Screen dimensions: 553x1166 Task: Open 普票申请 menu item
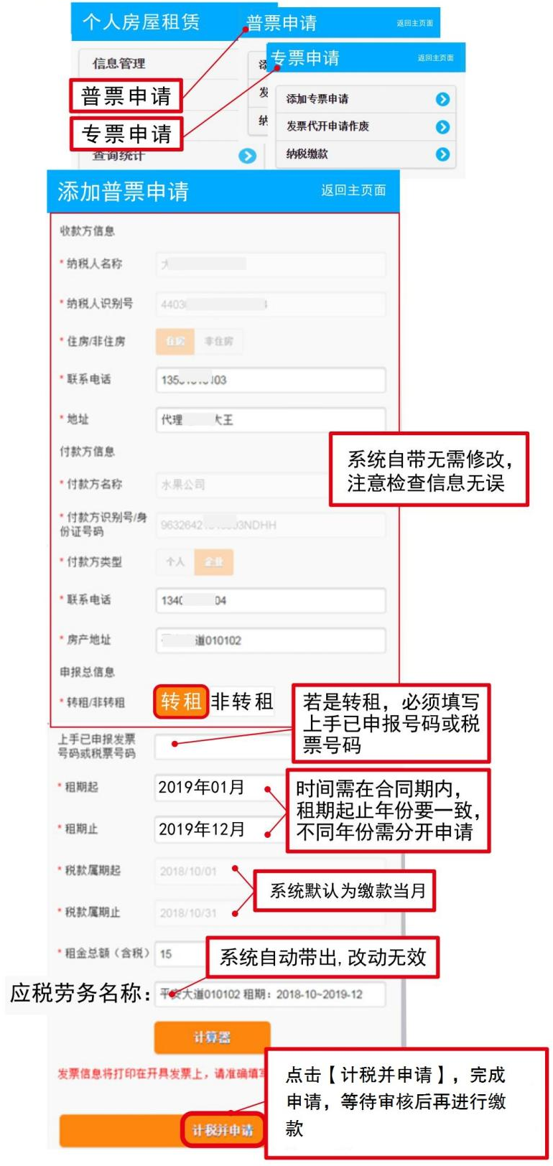(x=126, y=96)
